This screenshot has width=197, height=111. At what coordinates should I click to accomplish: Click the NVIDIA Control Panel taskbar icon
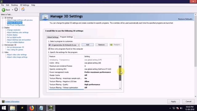50,108
